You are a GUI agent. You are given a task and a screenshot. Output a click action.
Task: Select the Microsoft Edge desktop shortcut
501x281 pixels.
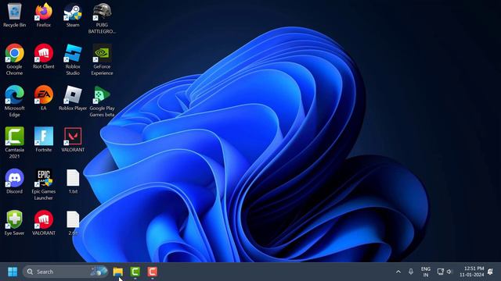(14, 101)
